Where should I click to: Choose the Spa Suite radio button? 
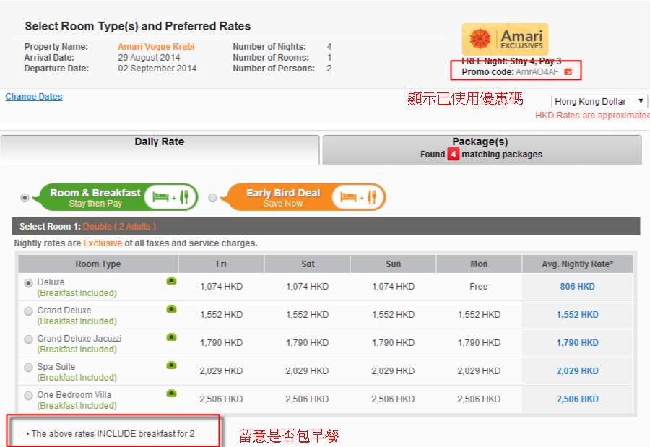tap(29, 368)
